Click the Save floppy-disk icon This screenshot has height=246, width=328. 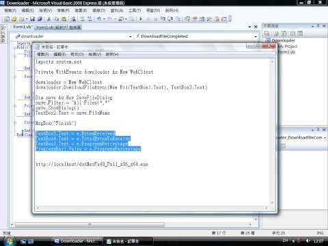click(x=32, y=19)
